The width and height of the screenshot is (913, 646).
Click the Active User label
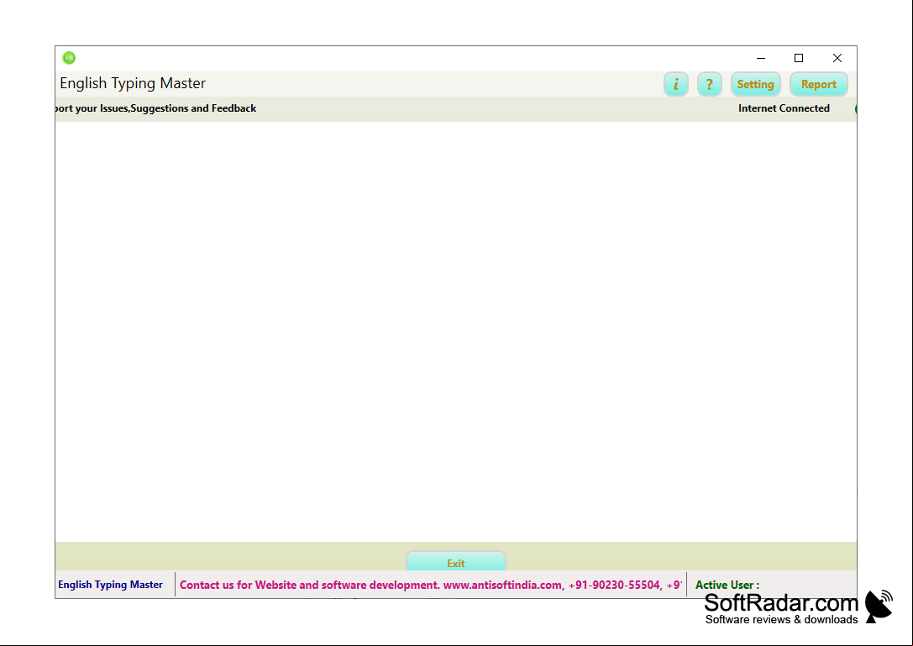[x=727, y=585]
